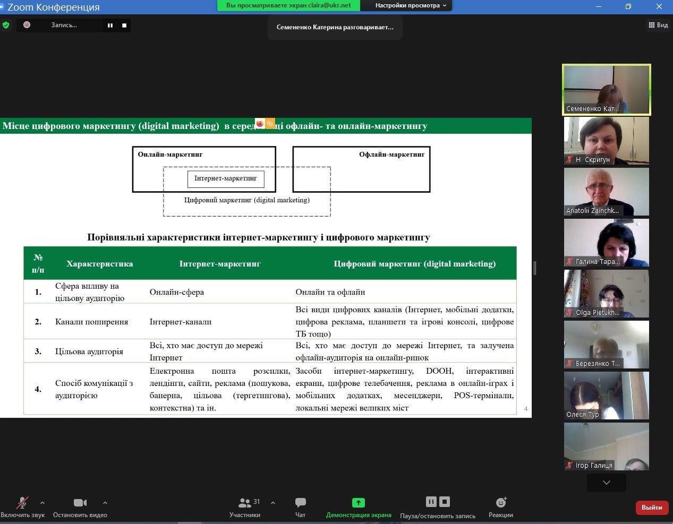Stop recording from bottom toolbar square
The image size is (673, 524).
[x=445, y=501]
